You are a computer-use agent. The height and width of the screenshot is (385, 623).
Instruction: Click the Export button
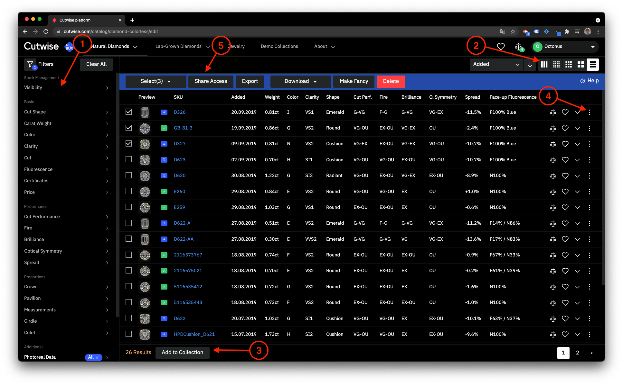(250, 81)
